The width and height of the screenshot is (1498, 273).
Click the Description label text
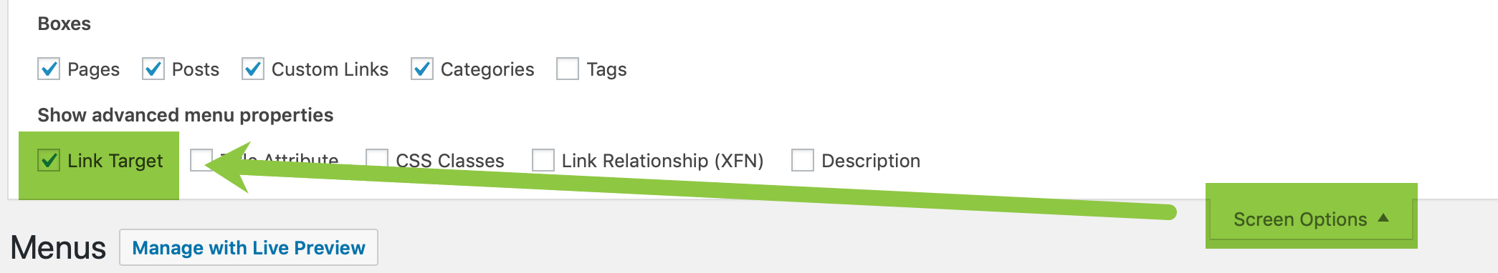[871, 161]
